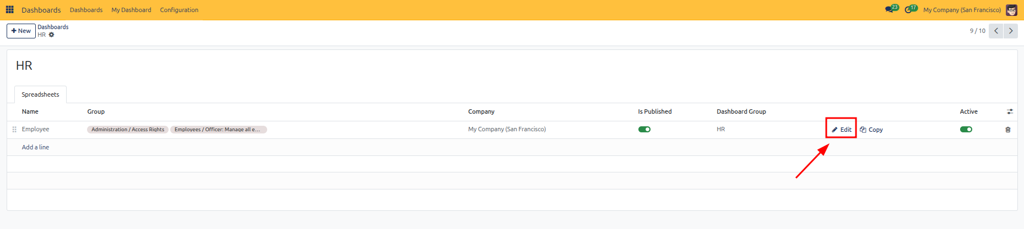Click the My Company (San Francisco) table cell
1024x229 pixels.
(x=507, y=129)
